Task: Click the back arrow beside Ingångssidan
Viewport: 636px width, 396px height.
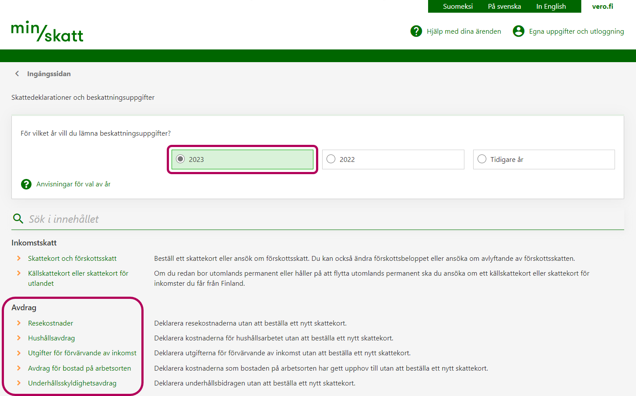Action: pyautogui.click(x=17, y=74)
